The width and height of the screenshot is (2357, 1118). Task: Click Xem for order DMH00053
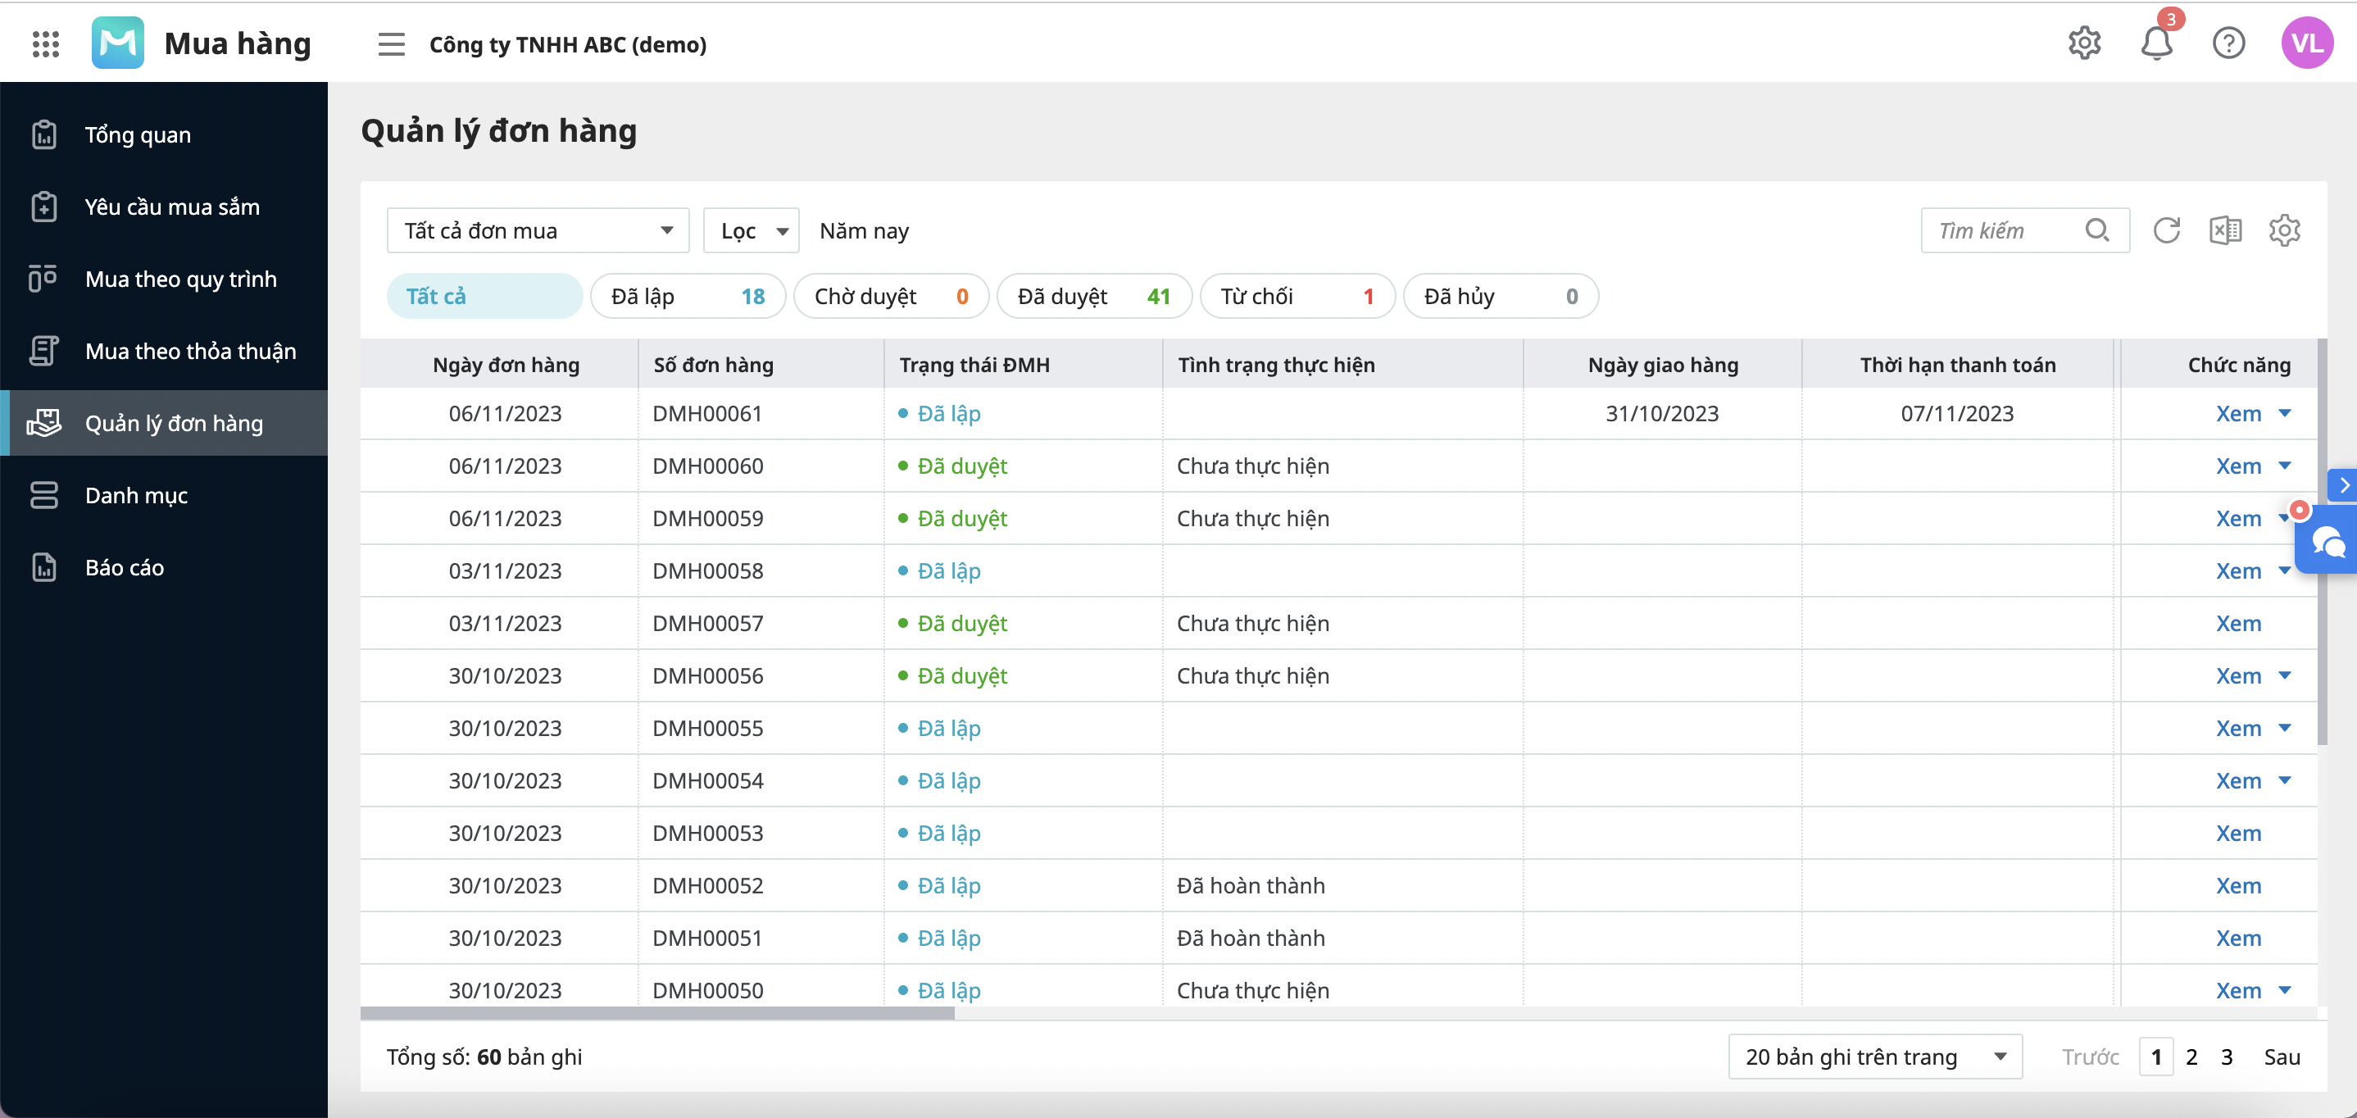[2237, 834]
